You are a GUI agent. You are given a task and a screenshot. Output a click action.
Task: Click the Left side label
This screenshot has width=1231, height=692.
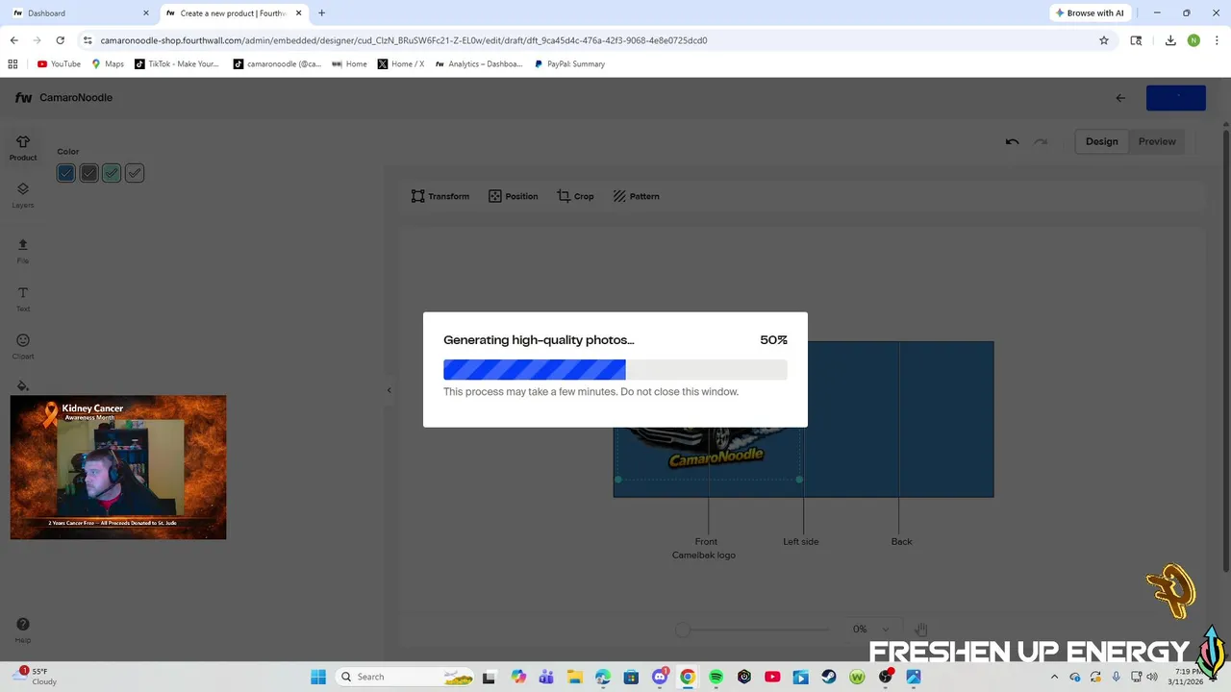tap(800, 542)
